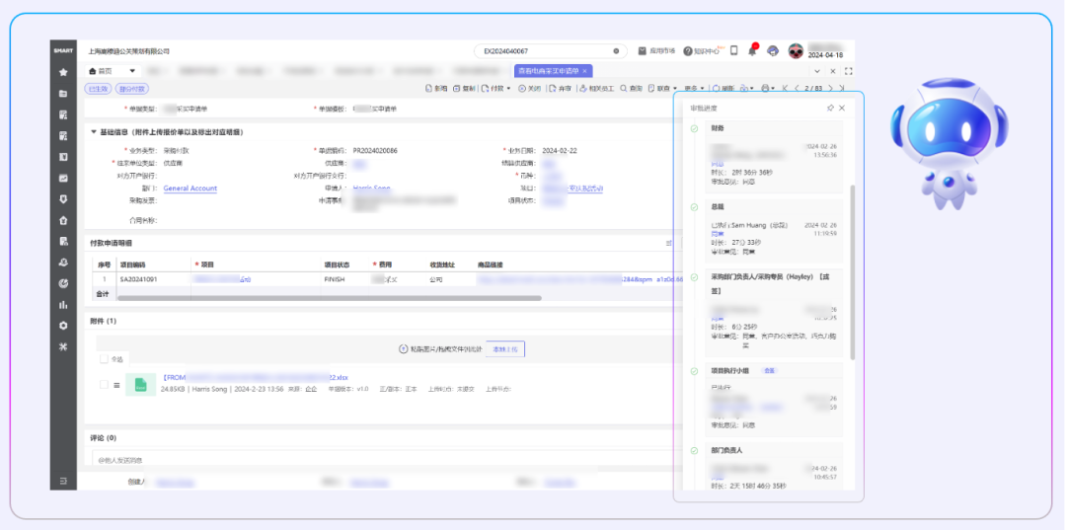This screenshot has width=1066, height=530.
Task: Click the bar chart icon in sidebar
Action: coord(63,304)
